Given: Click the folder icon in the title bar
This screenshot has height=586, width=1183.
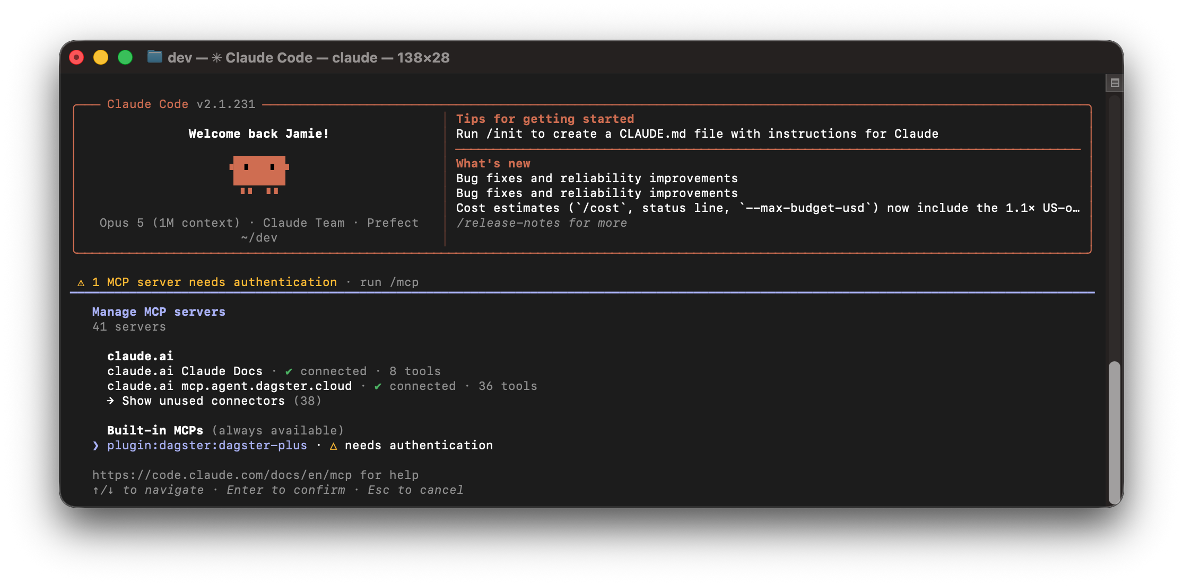Looking at the screenshot, I should [154, 57].
